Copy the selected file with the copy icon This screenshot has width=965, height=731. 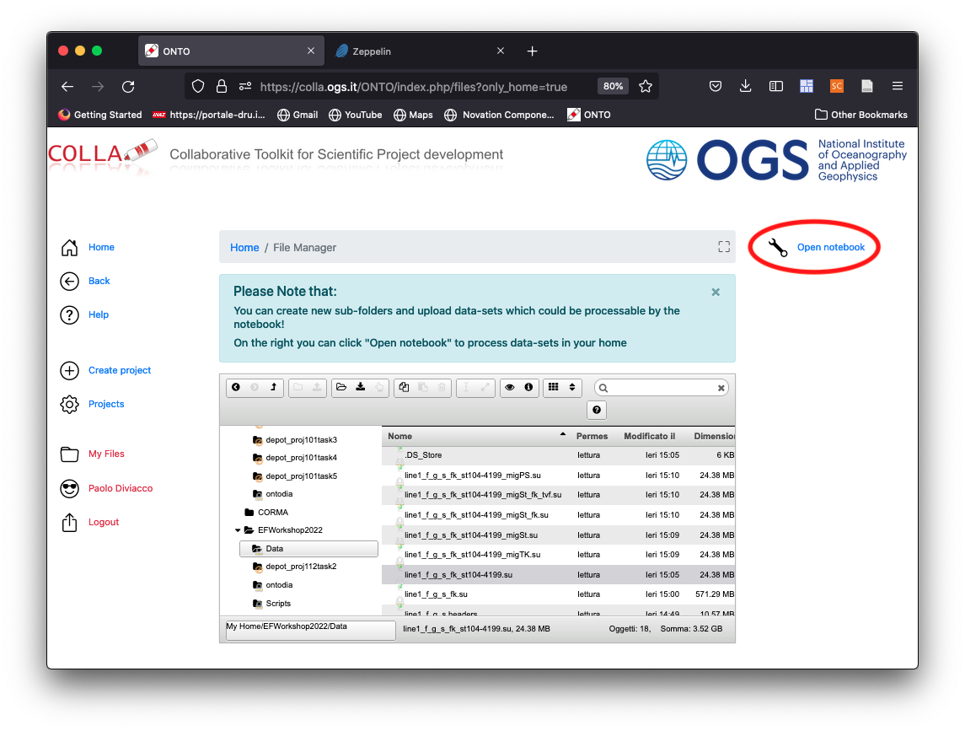[x=405, y=388]
